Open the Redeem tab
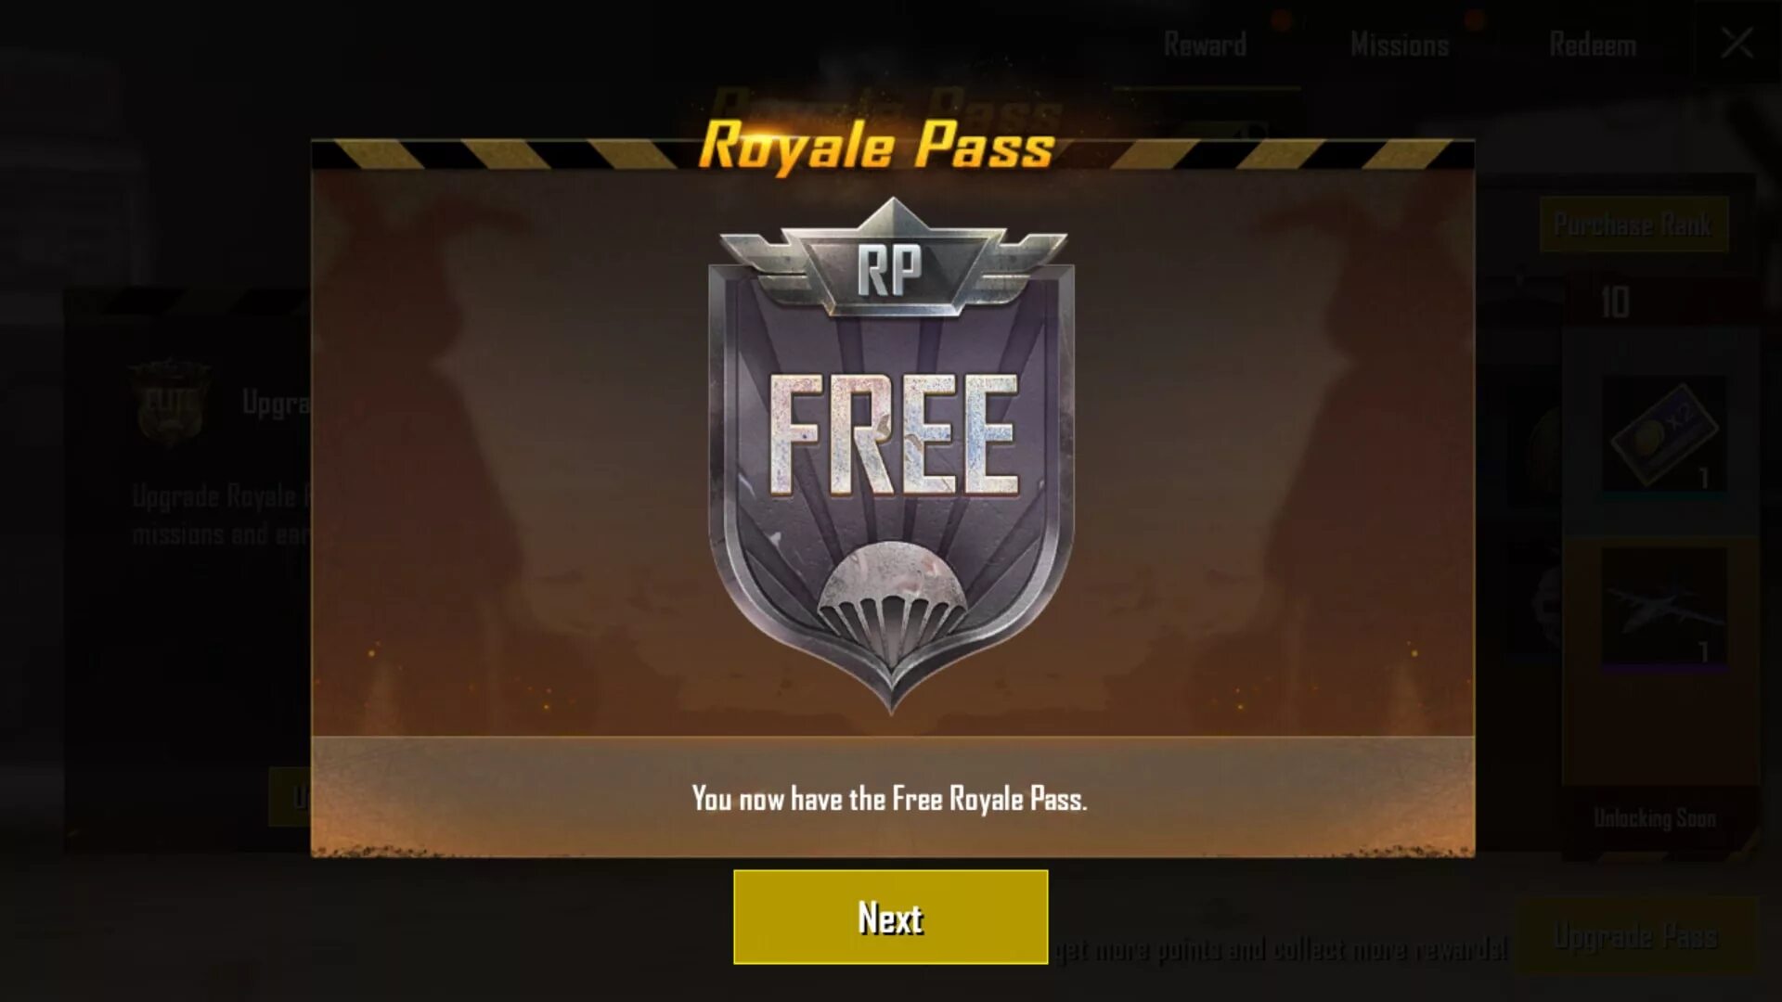This screenshot has height=1002, width=1782. pyautogui.click(x=1593, y=45)
